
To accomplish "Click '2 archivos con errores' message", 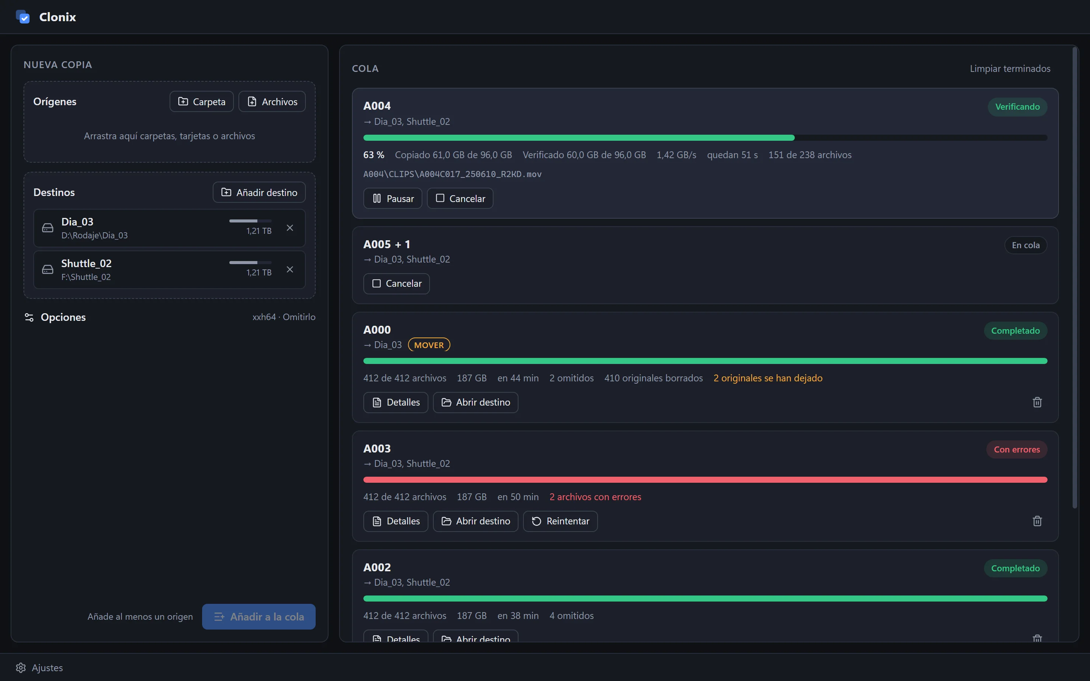I will coord(595,497).
